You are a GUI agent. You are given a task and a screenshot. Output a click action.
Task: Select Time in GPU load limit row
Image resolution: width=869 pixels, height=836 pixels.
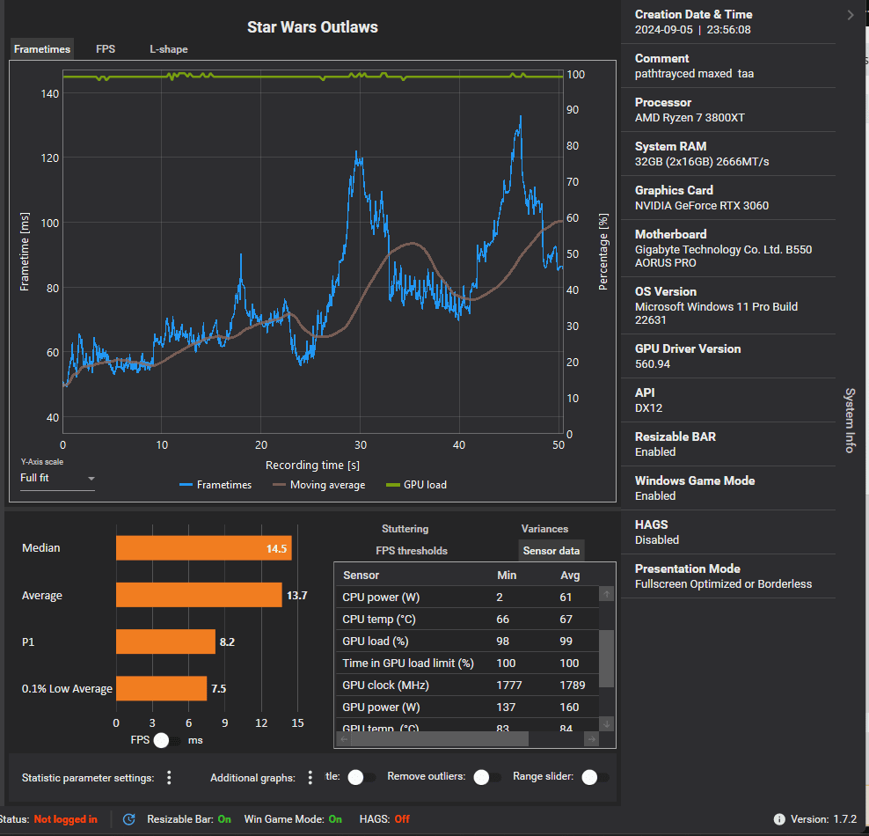click(468, 664)
